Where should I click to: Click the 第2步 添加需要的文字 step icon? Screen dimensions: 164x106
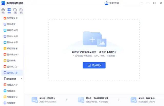pyautogui.click(x=81, y=100)
